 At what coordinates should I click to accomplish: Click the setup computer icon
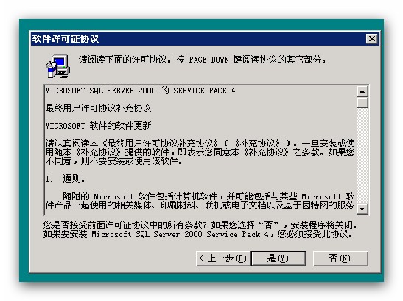tap(58, 66)
